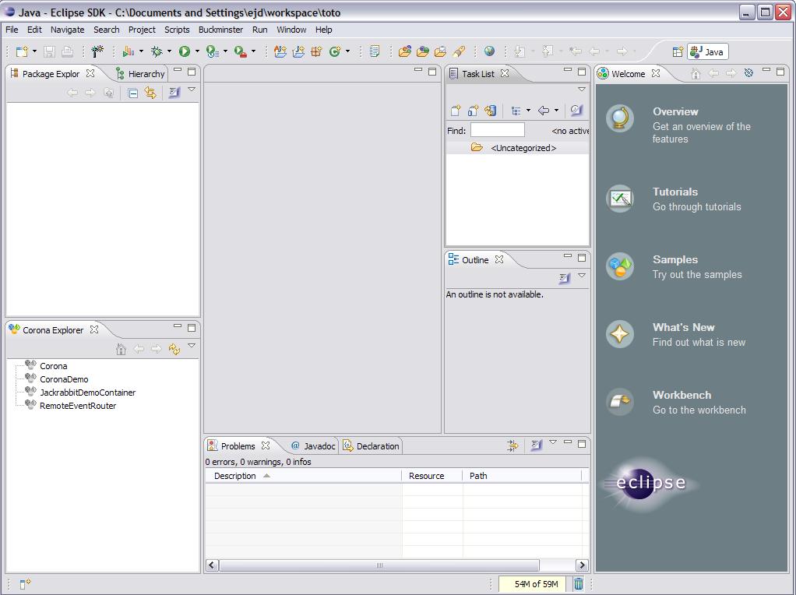Click the New wizard icon in toolbar
Image resolution: width=796 pixels, height=595 pixels.
pyautogui.click(x=22, y=51)
